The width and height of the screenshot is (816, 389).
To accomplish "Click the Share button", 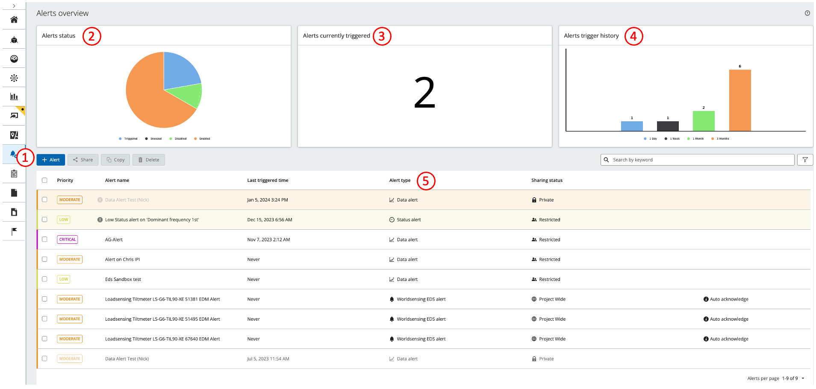I will (x=83, y=160).
